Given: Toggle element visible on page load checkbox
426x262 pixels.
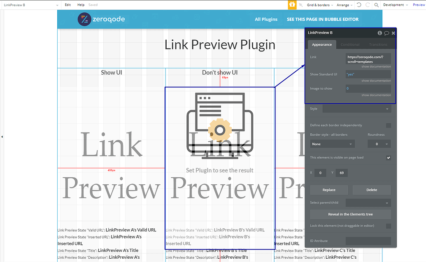Looking at the screenshot, I should [x=389, y=158].
